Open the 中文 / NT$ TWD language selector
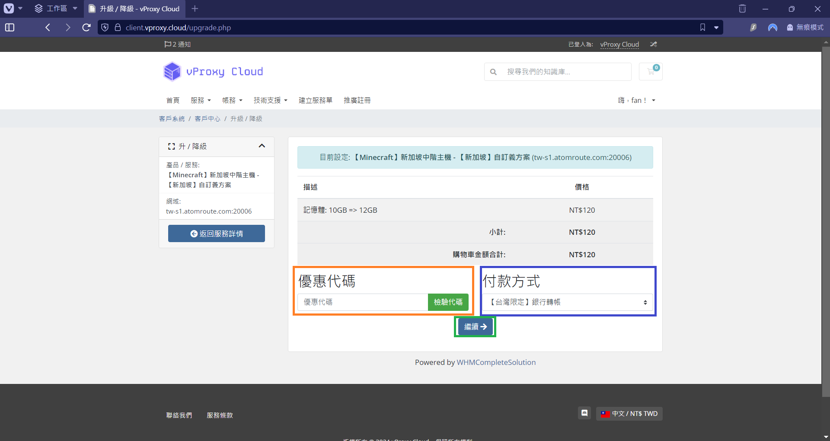The image size is (830, 441). point(629,414)
